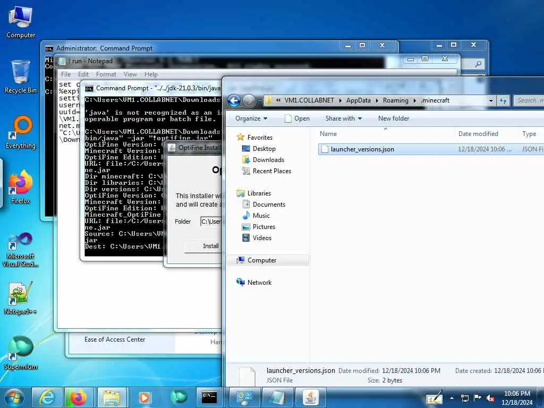Open the Recycle Bin desktop icon
544x408 pixels.
pyautogui.click(x=21, y=76)
